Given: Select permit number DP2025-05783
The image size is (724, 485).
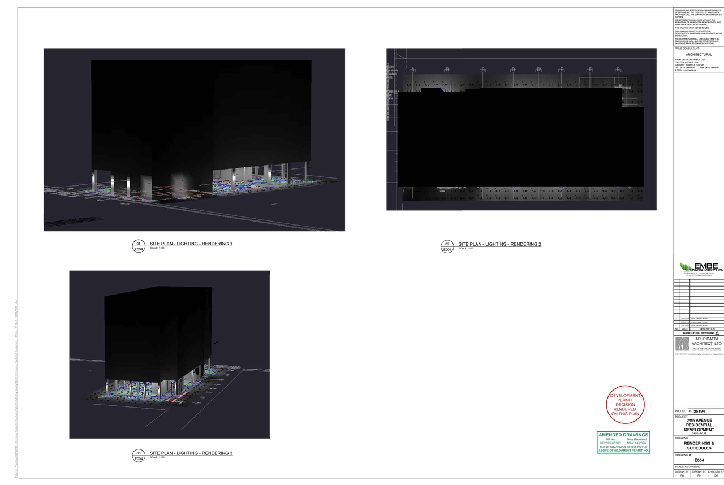Looking at the screenshot, I should [x=610, y=443].
